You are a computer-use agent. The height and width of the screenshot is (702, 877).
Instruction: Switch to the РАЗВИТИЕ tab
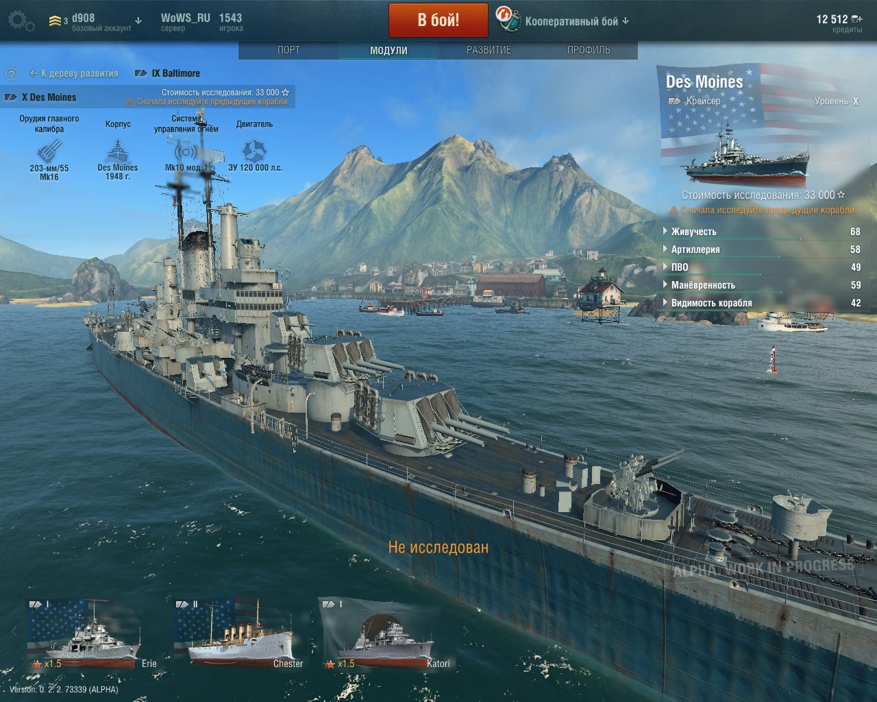(x=489, y=50)
